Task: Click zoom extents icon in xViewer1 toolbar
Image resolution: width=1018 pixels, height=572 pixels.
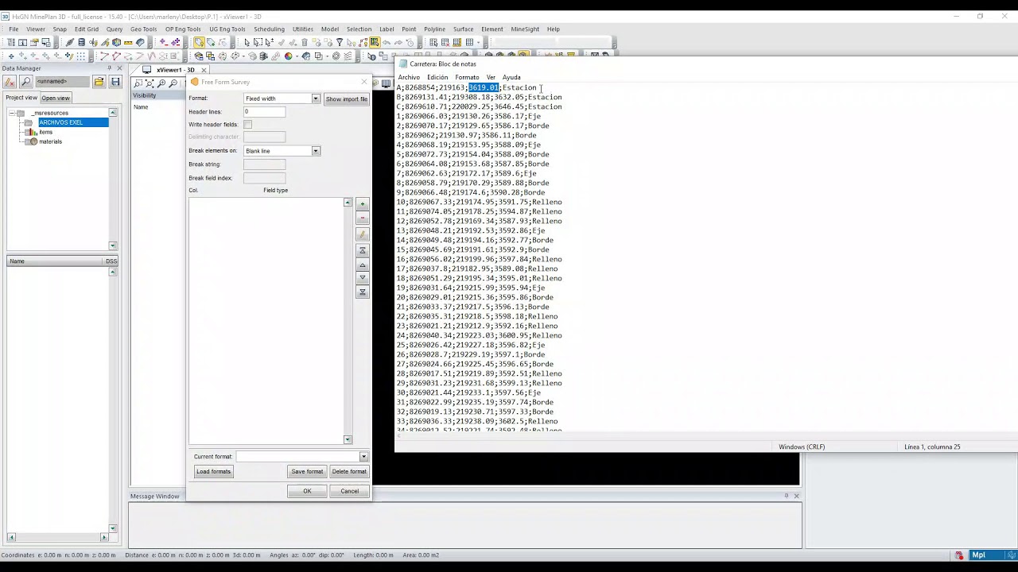Action: coord(150,83)
